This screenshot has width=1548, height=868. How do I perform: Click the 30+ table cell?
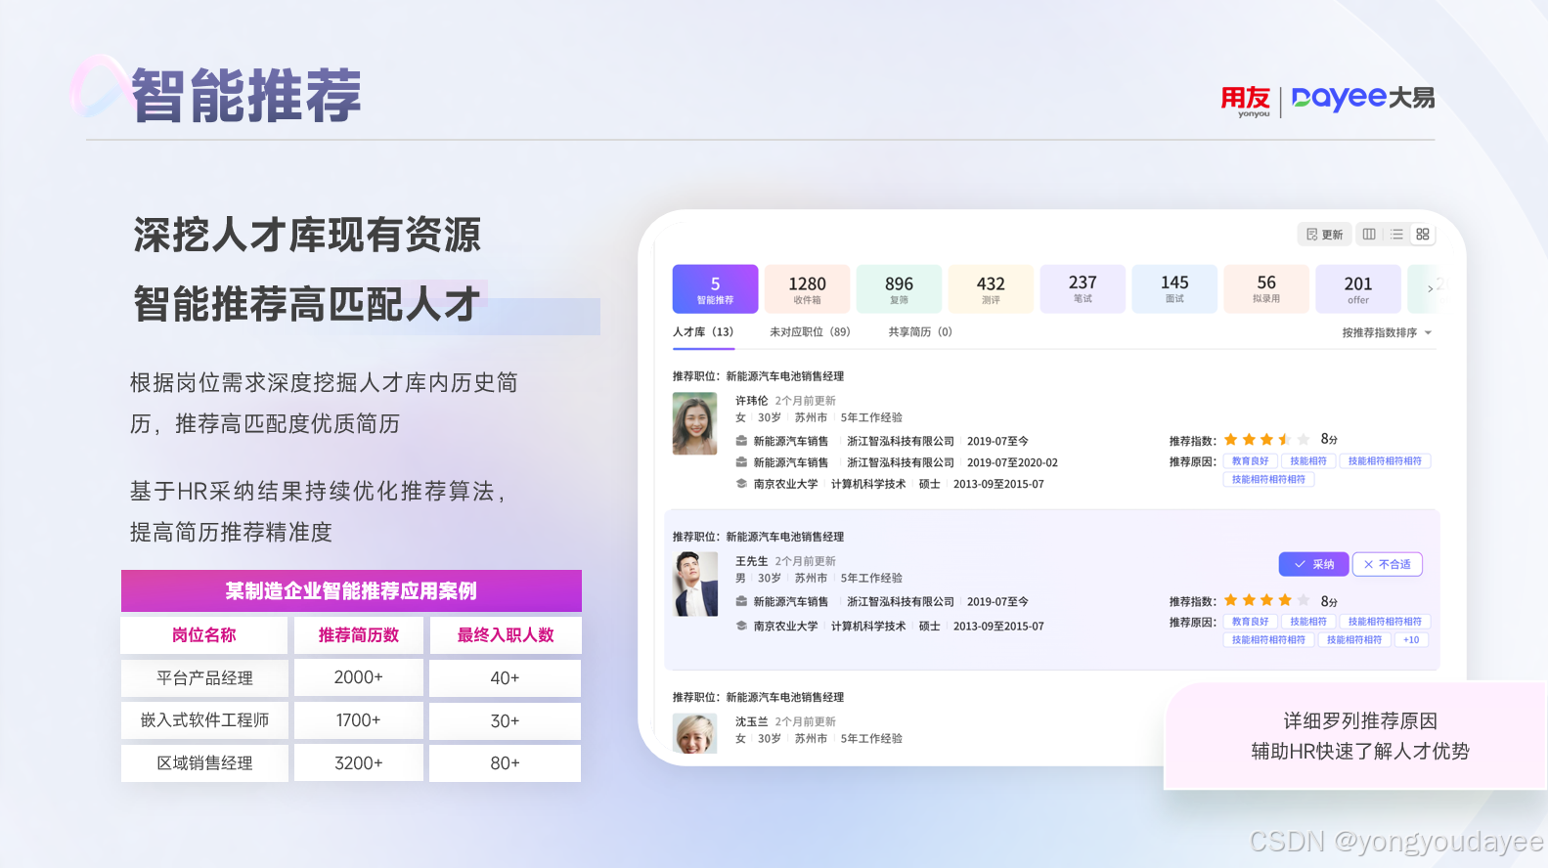[505, 720]
